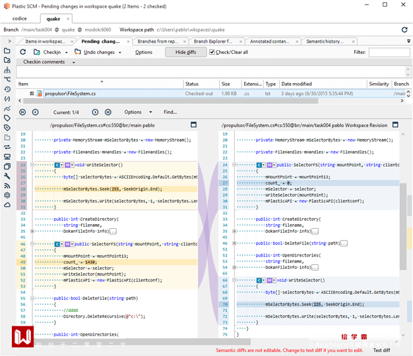Toggle the Check/Clear all checkbox
This screenshot has height=356, width=413.
212,52
